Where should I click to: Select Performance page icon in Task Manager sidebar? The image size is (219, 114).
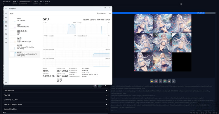(x=6, y=22)
